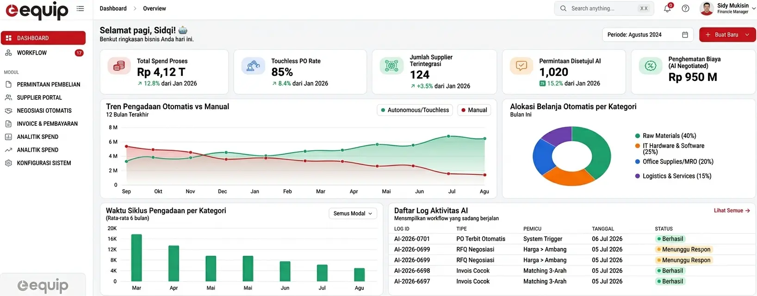Click the Penghematan Biaya percent icon
This screenshot has height=296, width=757.
(x=651, y=66)
